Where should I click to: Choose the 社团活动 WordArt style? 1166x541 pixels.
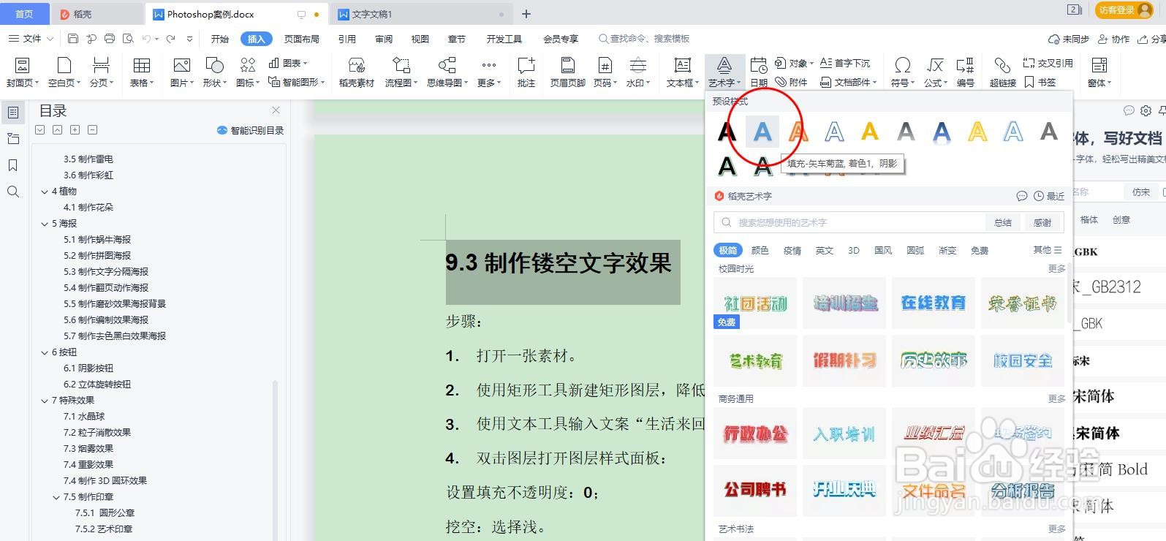[x=755, y=303]
